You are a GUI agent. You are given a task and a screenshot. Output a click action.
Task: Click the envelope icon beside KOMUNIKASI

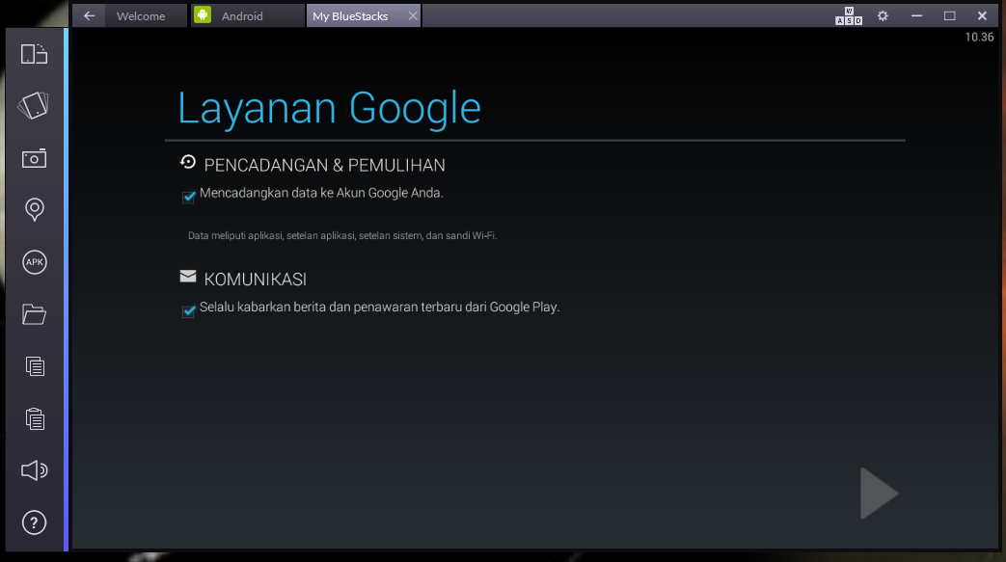[188, 276]
